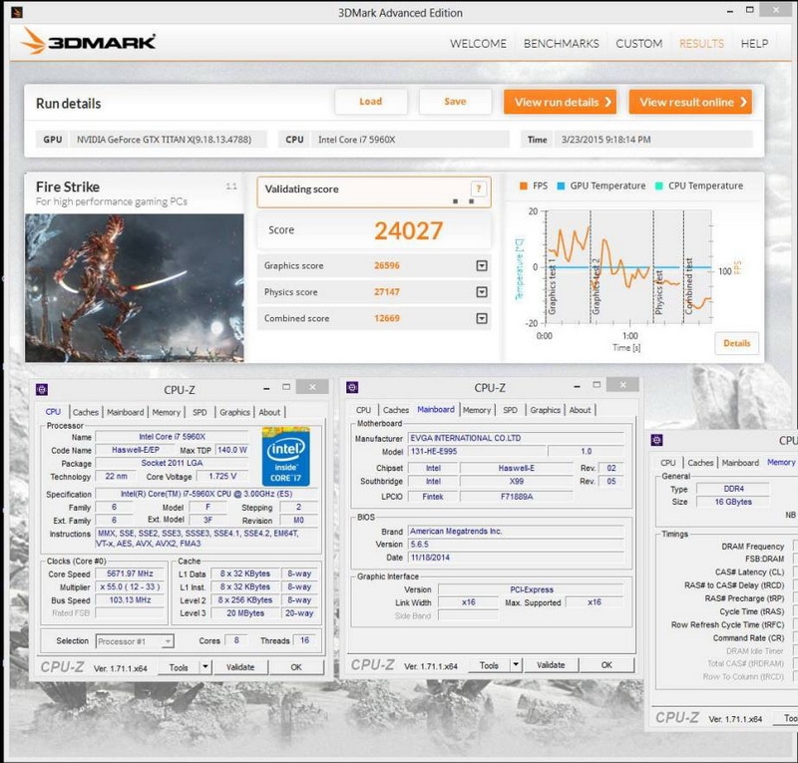
Task: Open View result online
Action: pos(690,102)
